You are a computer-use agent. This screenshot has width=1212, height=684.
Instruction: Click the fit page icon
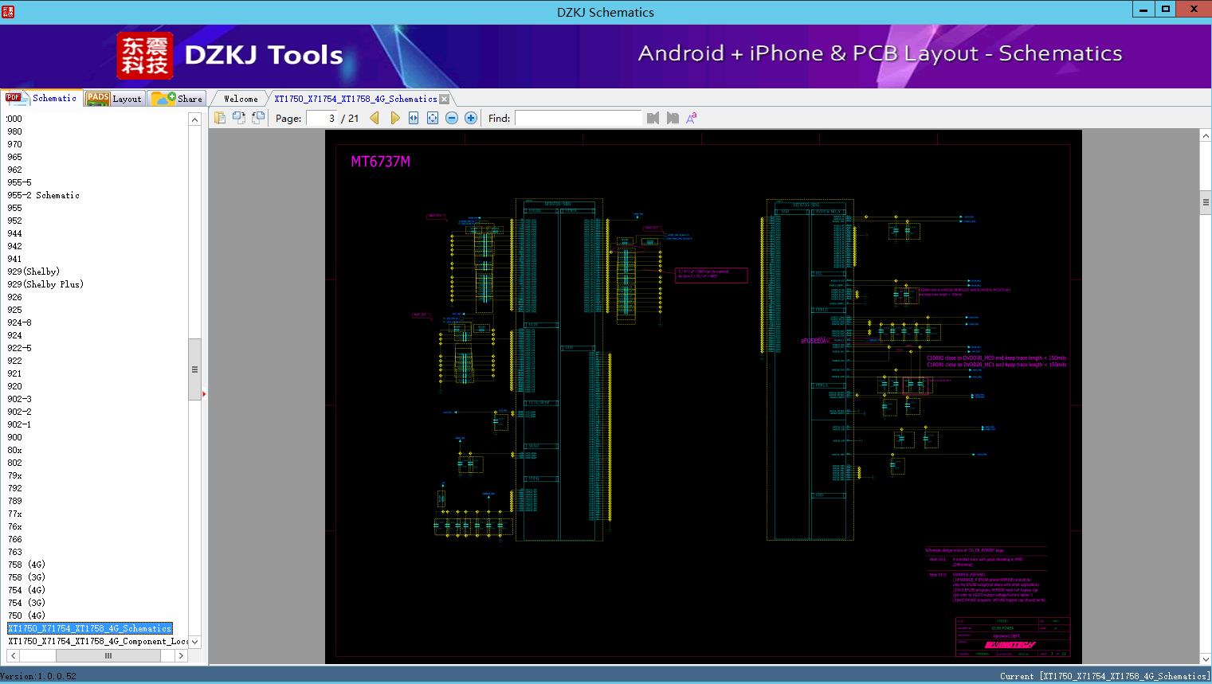tap(433, 118)
